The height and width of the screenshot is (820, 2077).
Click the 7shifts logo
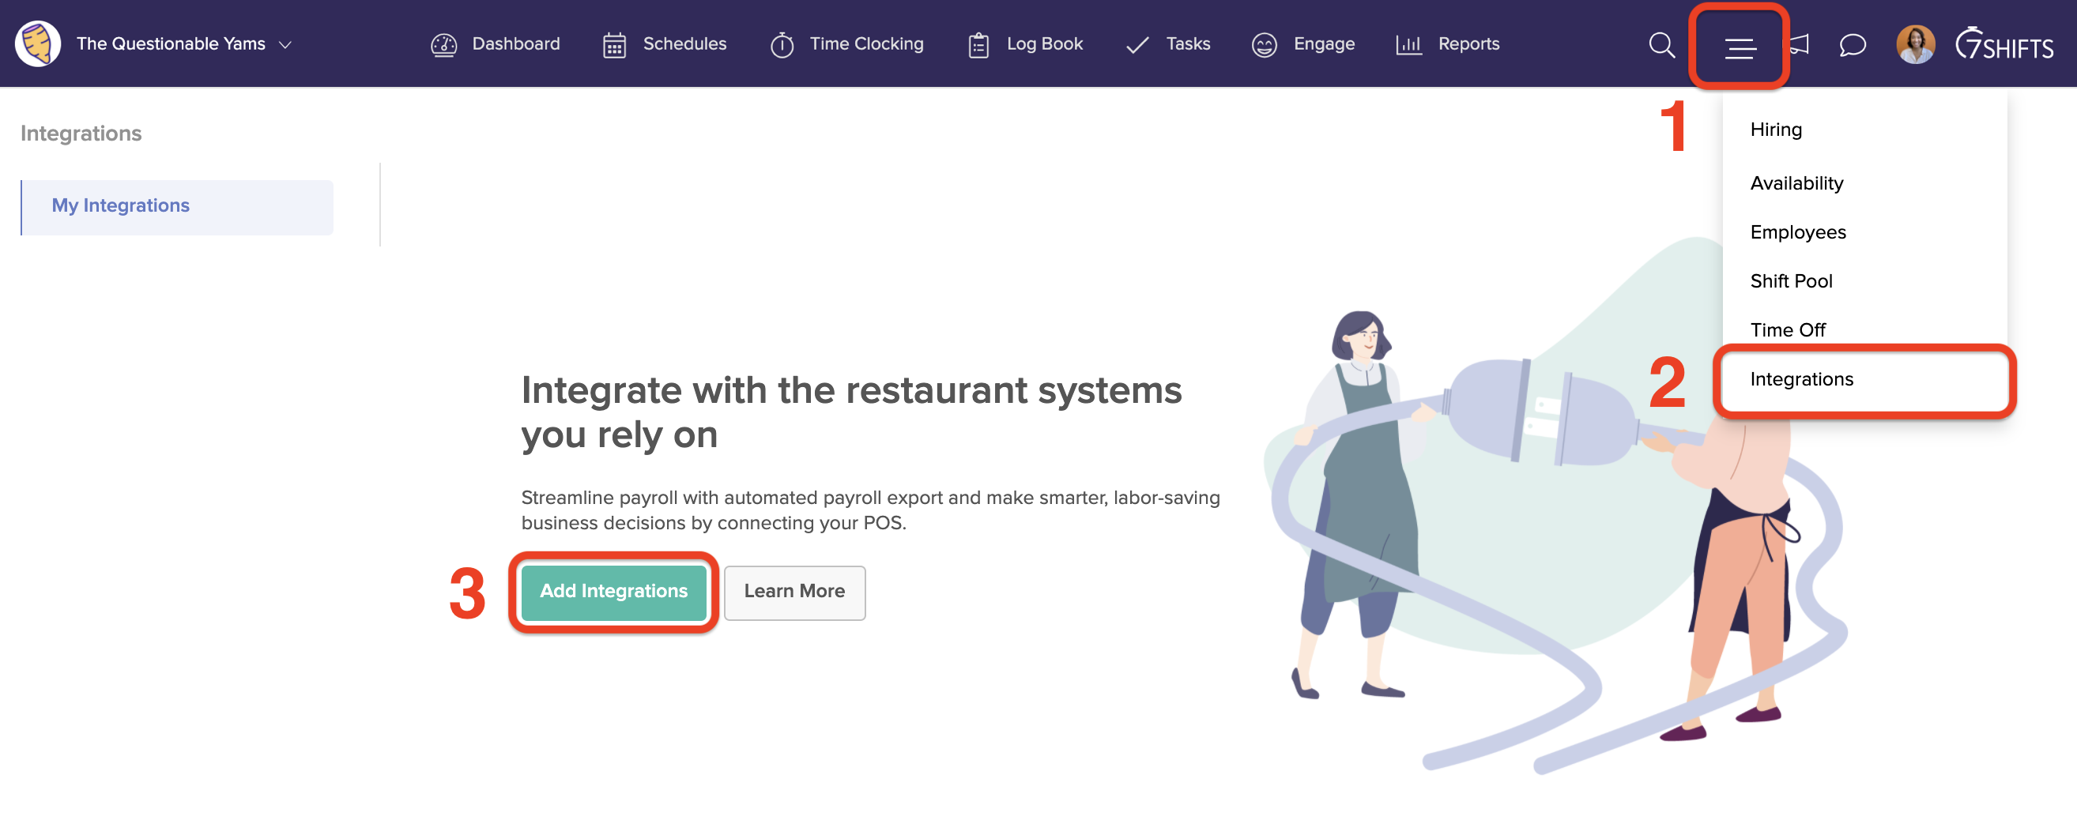[x=2003, y=44]
